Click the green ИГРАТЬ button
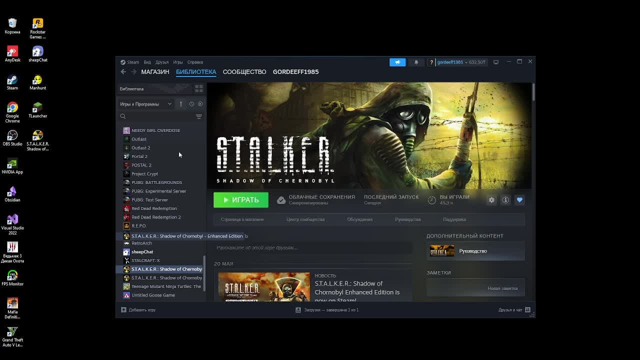The image size is (640, 360). click(241, 200)
